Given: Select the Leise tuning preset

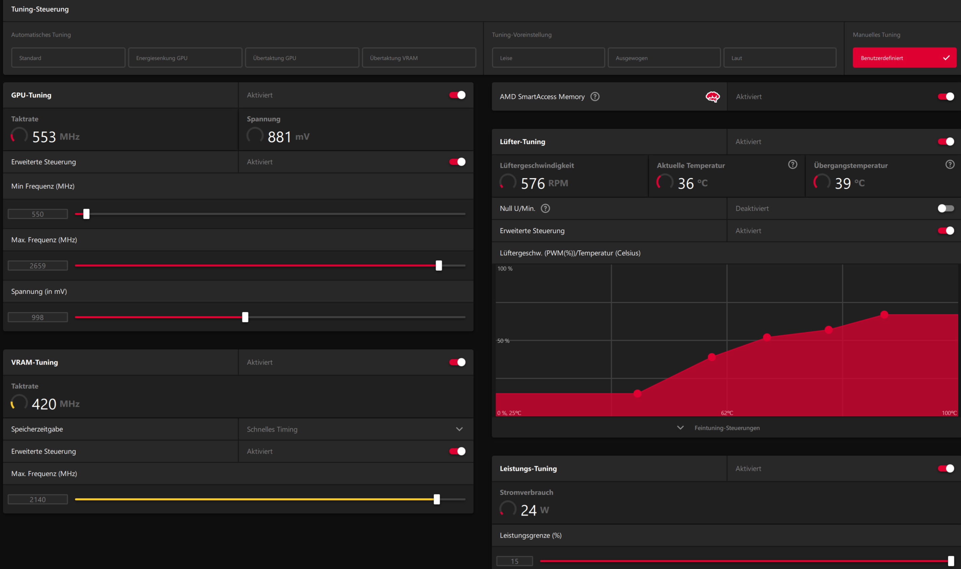Looking at the screenshot, I should click(x=548, y=58).
